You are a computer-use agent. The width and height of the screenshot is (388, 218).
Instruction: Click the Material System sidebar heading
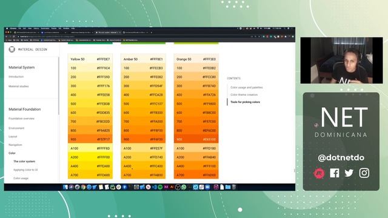(22, 67)
